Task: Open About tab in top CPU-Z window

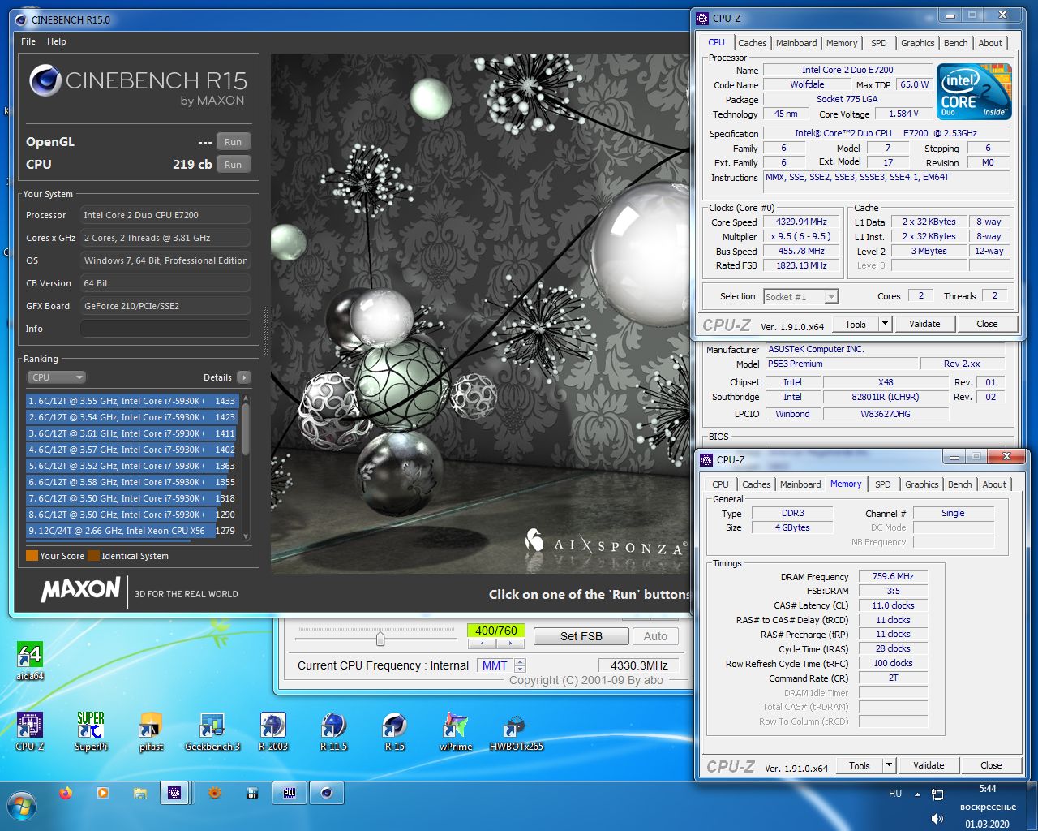Action: (990, 43)
